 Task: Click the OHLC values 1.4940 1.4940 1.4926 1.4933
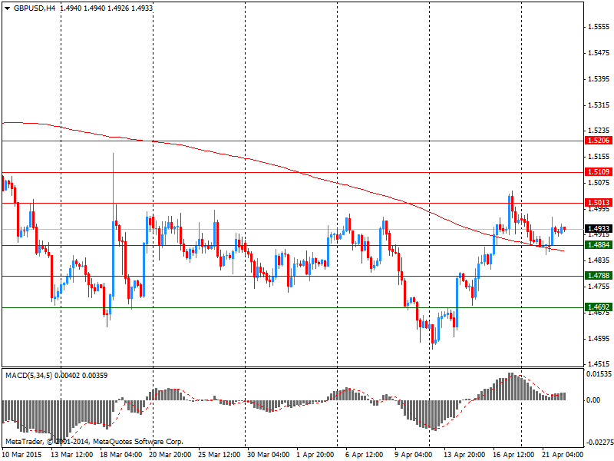tap(106, 8)
